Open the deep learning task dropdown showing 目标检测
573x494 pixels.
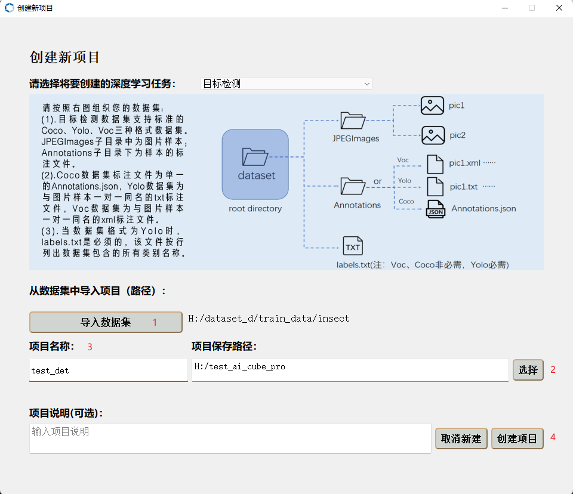click(286, 84)
